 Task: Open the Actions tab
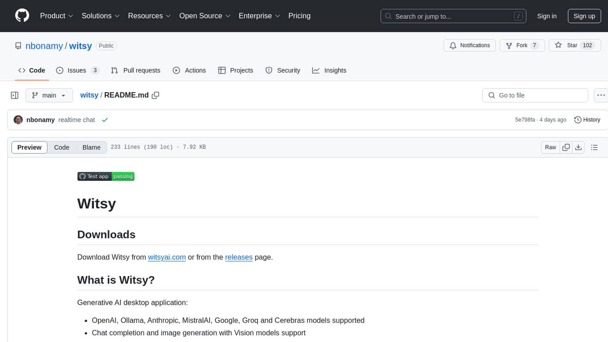click(x=189, y=70)
